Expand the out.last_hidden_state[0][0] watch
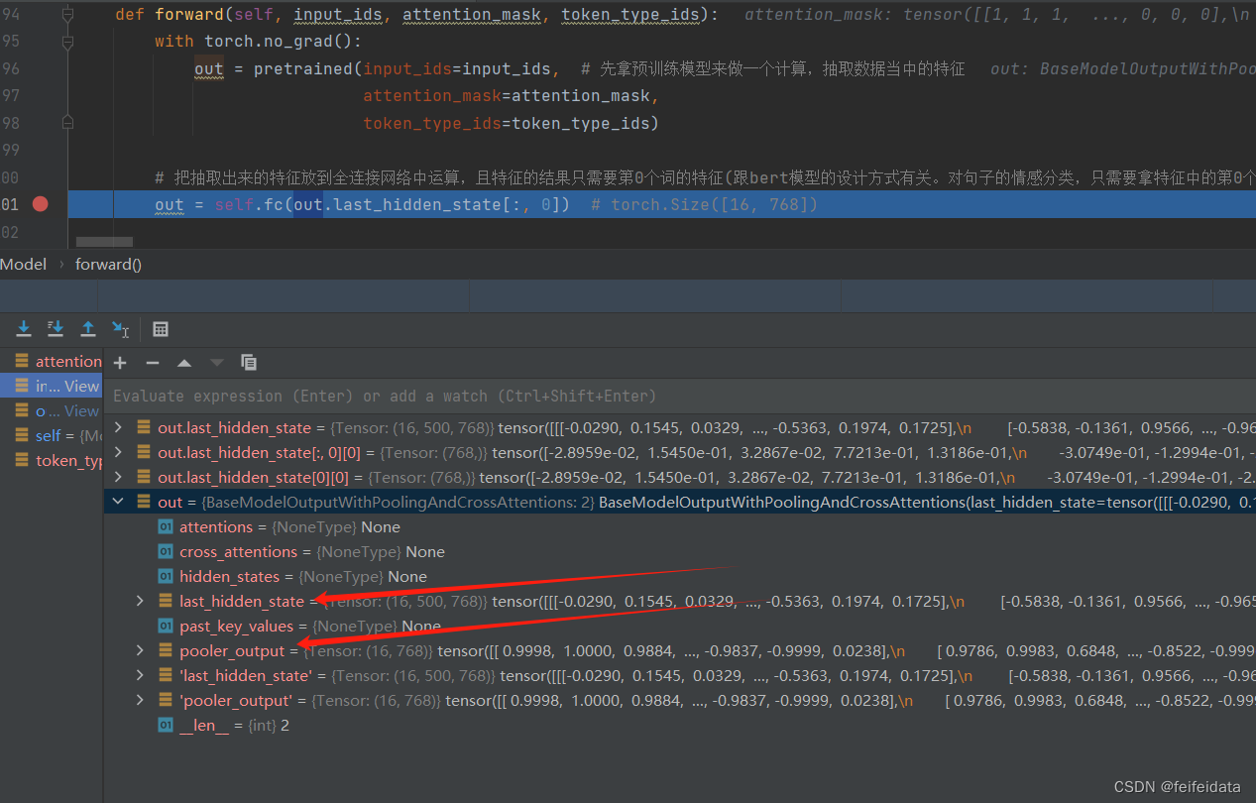Screen dimensions: 1256x803 click(x=119, y=477)
